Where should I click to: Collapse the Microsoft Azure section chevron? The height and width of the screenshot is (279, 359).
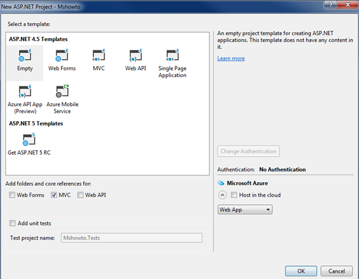[x=223, y=195]
